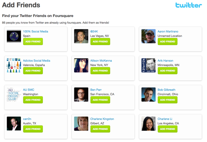This screenshot has width=207, height=142.
Task: Open 100% Social Media globe avatar
Action: coord(14,36)
